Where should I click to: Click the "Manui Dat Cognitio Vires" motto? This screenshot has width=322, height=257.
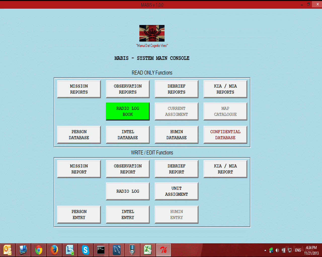coord(152,46)
